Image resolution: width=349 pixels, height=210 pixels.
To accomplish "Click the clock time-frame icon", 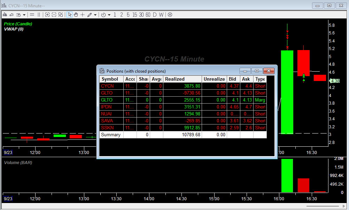I will [x=103, y=15].
